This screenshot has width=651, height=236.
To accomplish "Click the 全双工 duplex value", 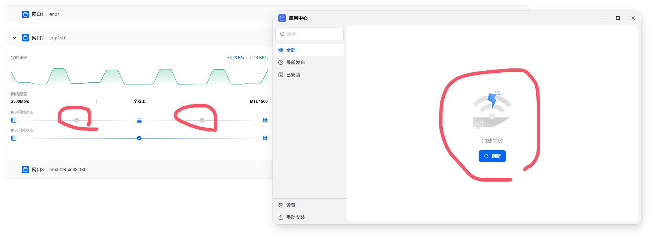I will (139, 101).
